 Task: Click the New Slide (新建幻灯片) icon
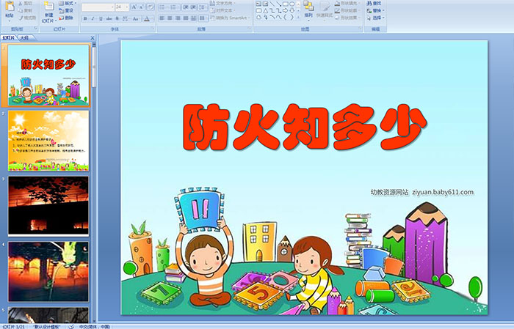pyautogui.click(x=49, y=6)
